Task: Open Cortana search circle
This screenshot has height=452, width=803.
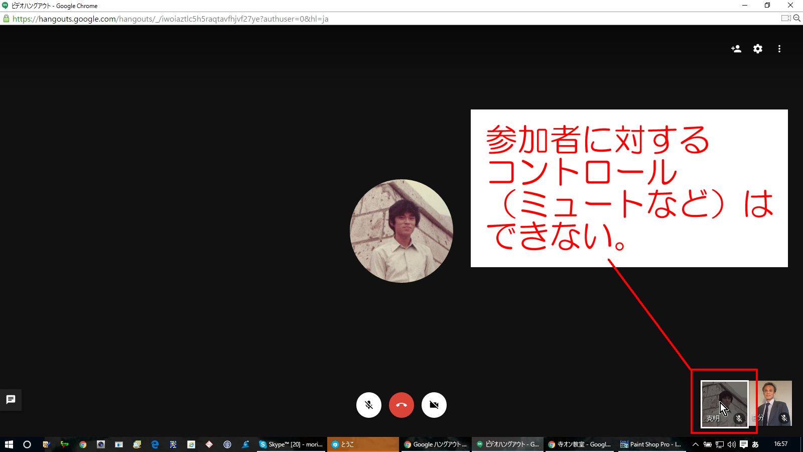Action: pyautogui.click(x=27, y=444)
